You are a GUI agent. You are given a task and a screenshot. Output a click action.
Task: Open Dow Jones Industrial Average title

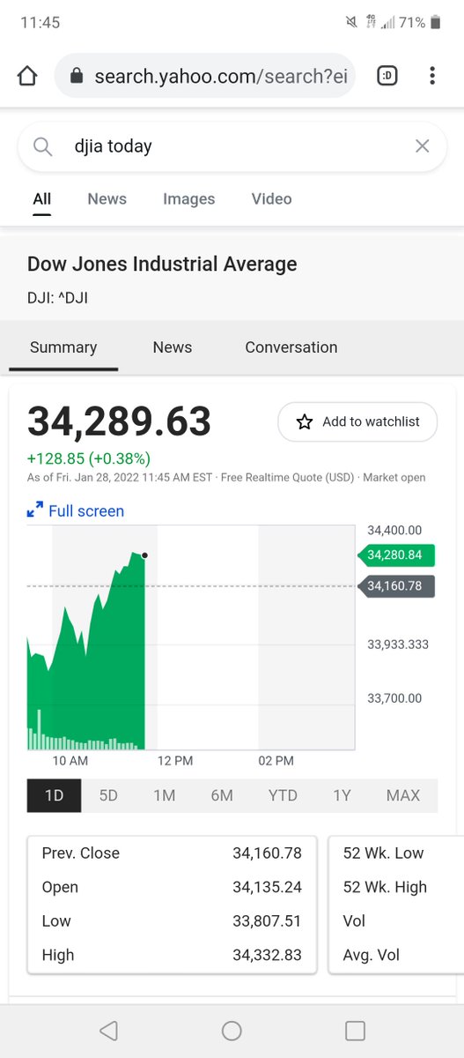coord(162,264)
